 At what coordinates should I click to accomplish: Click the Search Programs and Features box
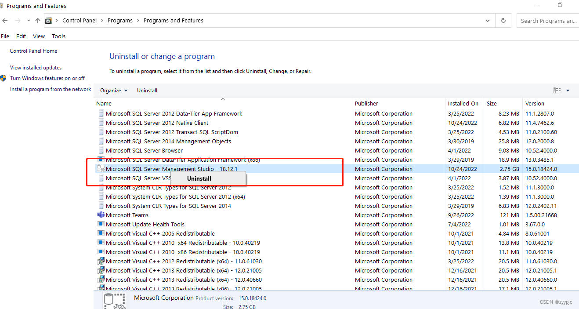(x=548, y=21)
